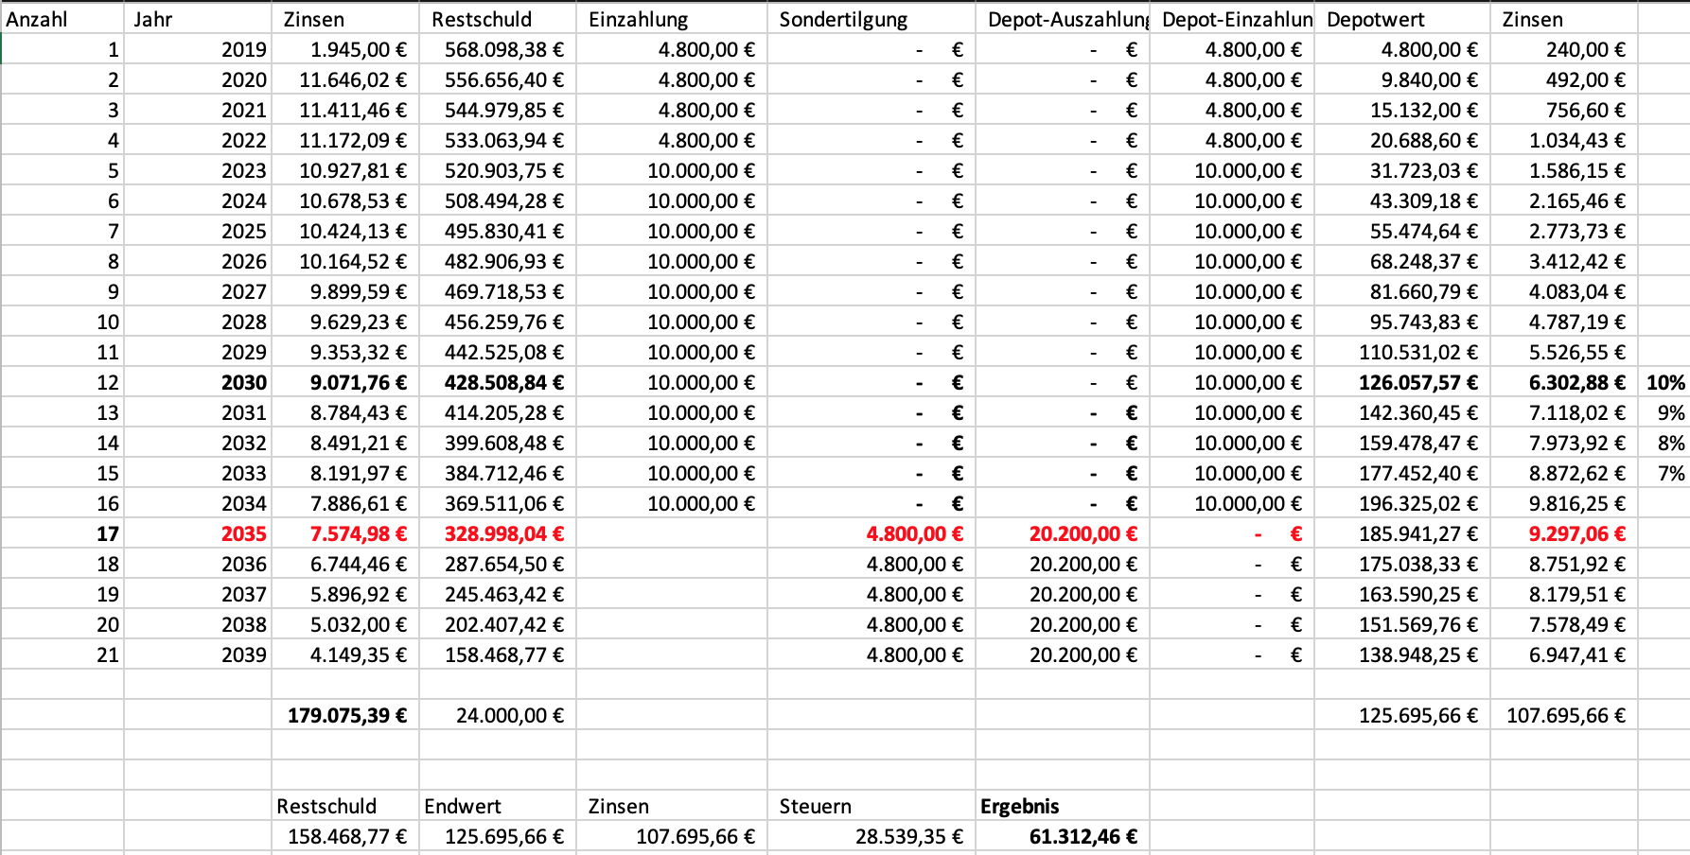Select the red interest cell 7.574,98 €
The image size is (1690, 855).
tap(345, 533)
